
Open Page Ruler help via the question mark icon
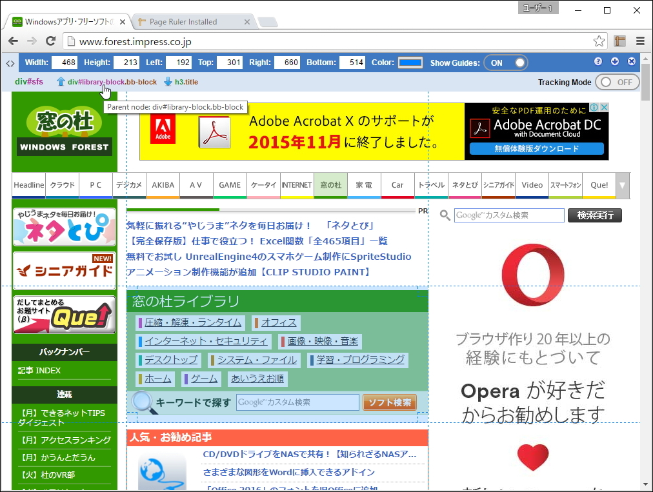point(598,63)
